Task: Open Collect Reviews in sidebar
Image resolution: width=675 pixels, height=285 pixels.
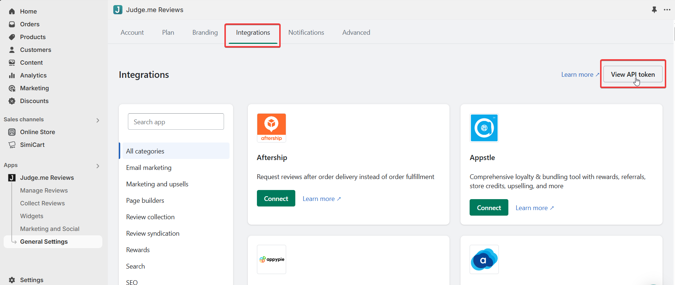Action: (x=42, y=203)
